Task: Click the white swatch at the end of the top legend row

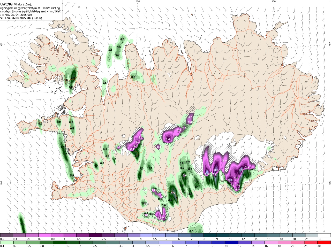Action: point(324,235)
